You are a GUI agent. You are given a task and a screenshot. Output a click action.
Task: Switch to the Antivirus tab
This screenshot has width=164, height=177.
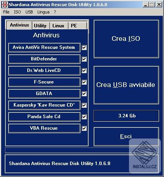(19, 25)
